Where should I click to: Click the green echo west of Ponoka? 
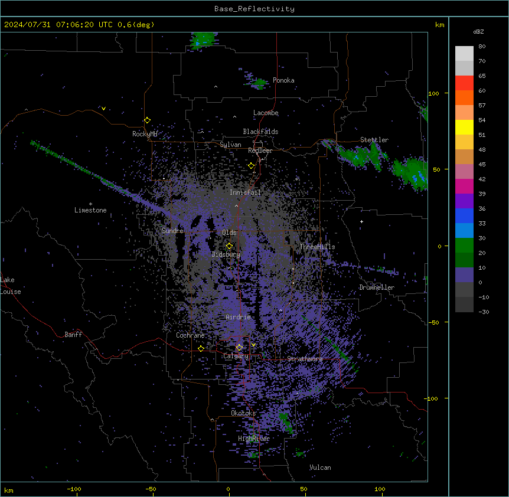coord(259,83)
